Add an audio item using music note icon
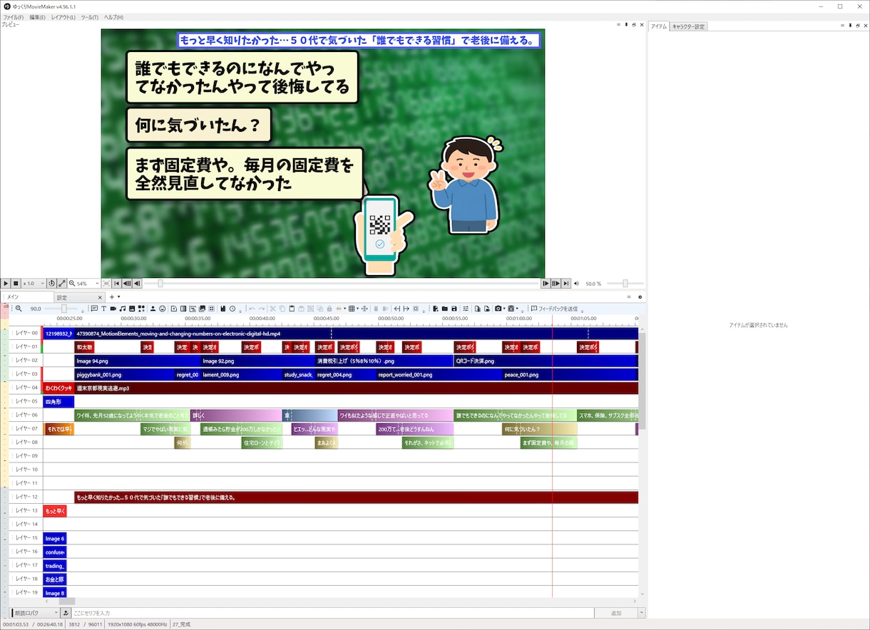The width and height of the screenshot is (870, 630). point(123,309)
